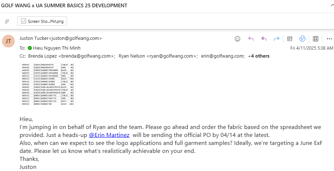Click the email subject GOLF WANG x UA title
The width and height of the screenshot is (334, 171).
64,5
